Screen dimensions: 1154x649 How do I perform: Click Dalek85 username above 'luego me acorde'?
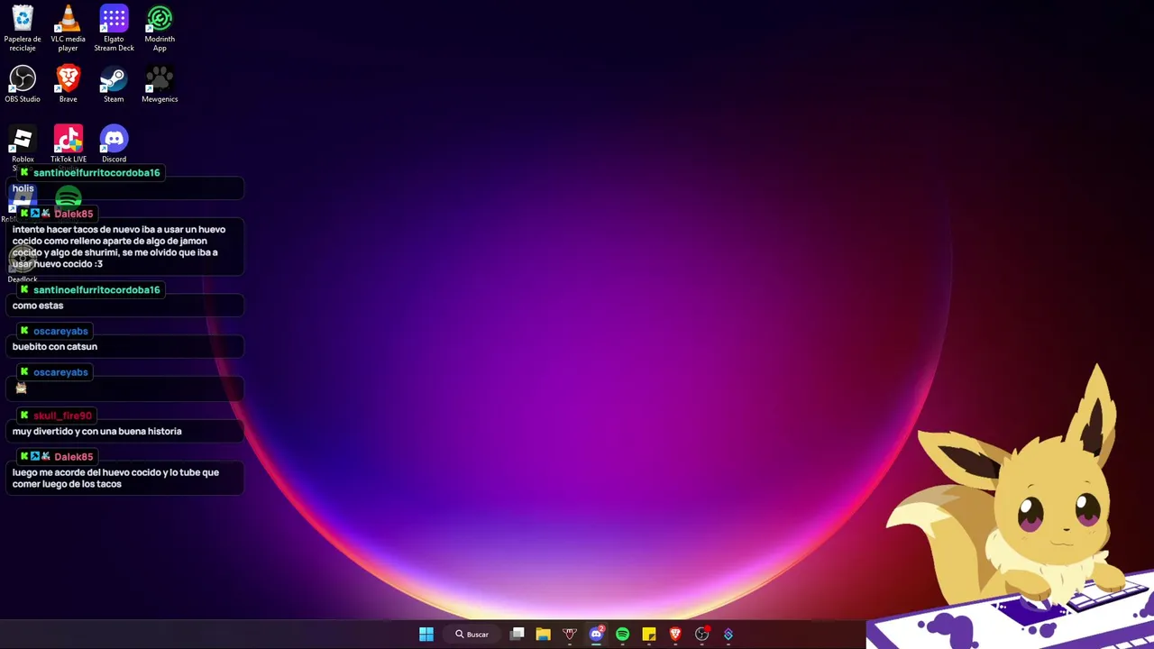click(74, 457)
